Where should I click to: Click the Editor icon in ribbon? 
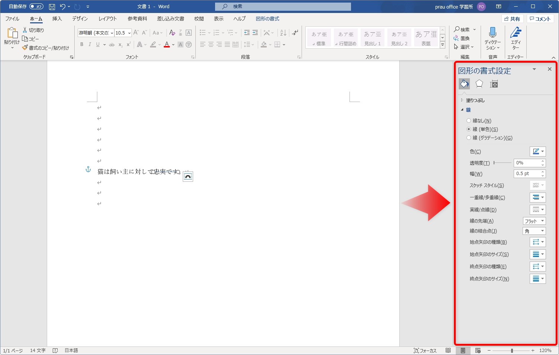pos(516,33)
